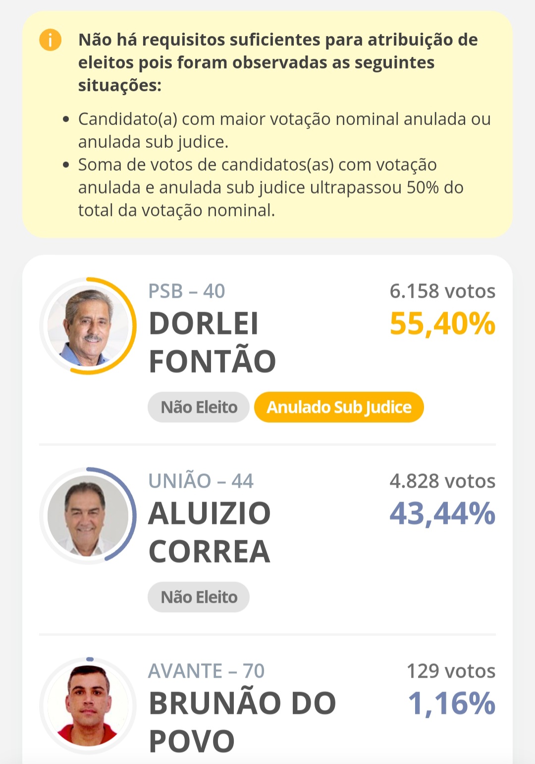The height and width of the screenshot is (764, 535).
Task: Click the 43,44% vote percentage
Action: click(x=442, y=514)
